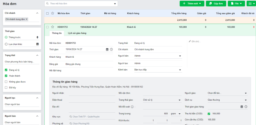256x125 pixels.
Task: Collapse the Người tạo filter panel
Action: coord(37,98)
